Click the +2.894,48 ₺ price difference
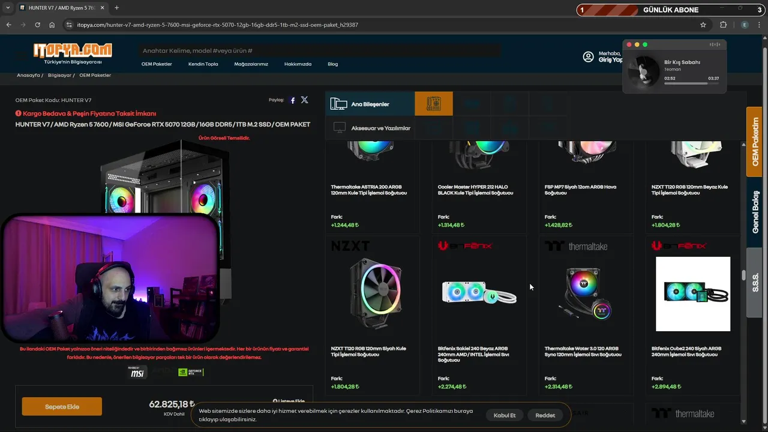The height and width of the screenshot is (432, 768). tap(666, 386)
